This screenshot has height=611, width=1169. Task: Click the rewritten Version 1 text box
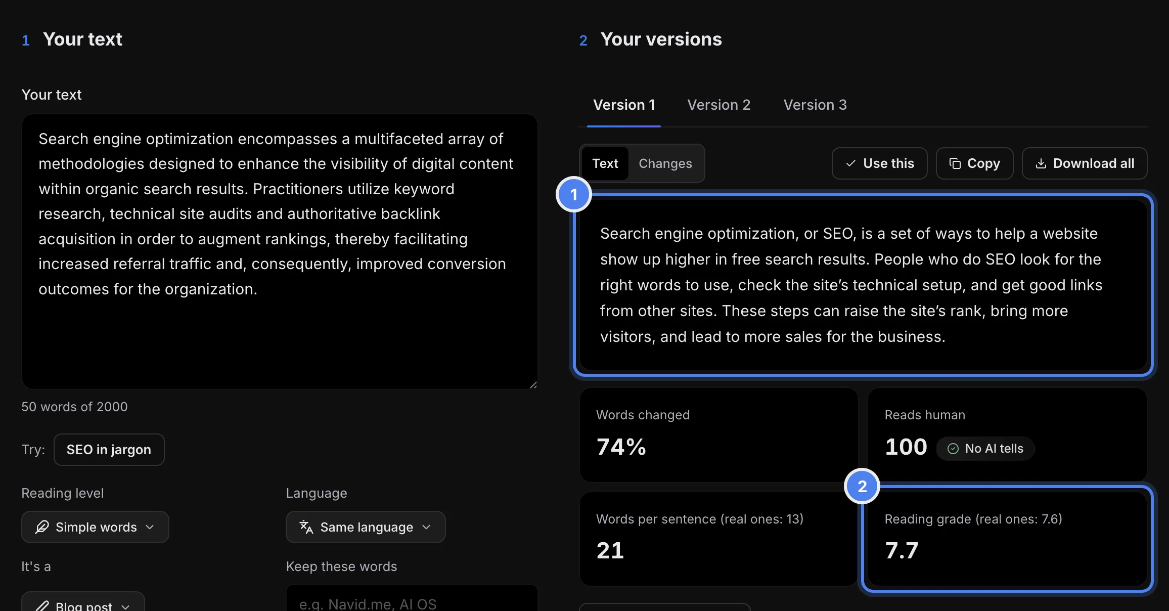point(863,285)
